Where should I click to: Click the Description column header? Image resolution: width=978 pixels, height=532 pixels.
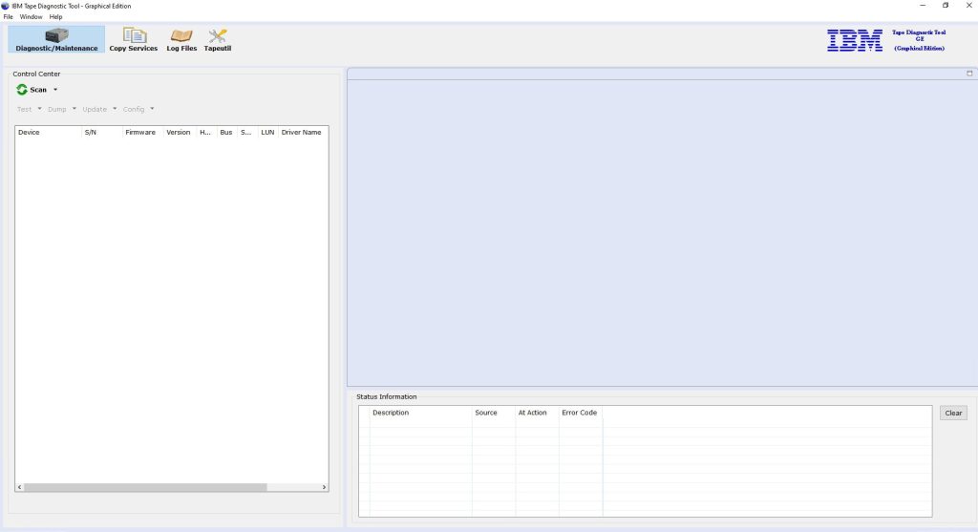pyautogui.click(x=420, y=413)
